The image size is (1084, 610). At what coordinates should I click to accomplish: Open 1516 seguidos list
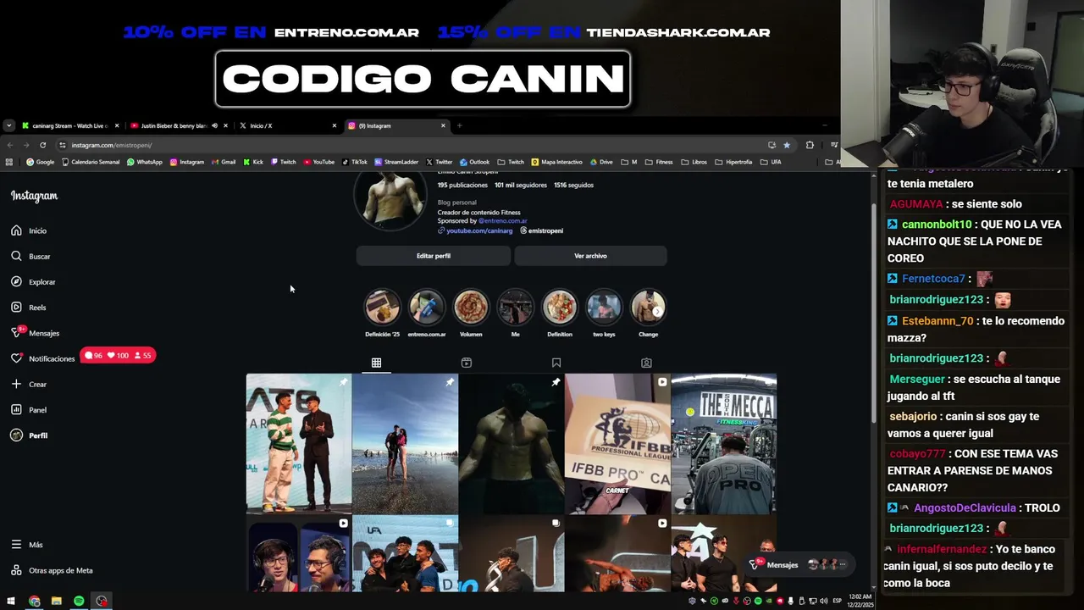pos(573,185)
